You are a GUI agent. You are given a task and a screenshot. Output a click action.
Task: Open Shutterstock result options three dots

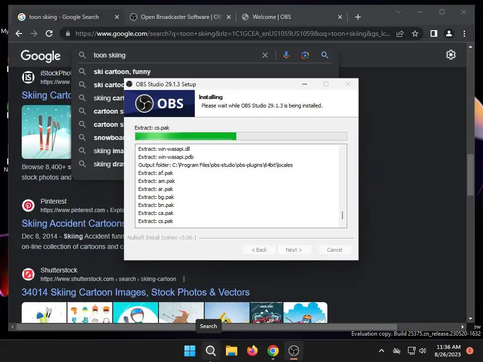184,279
